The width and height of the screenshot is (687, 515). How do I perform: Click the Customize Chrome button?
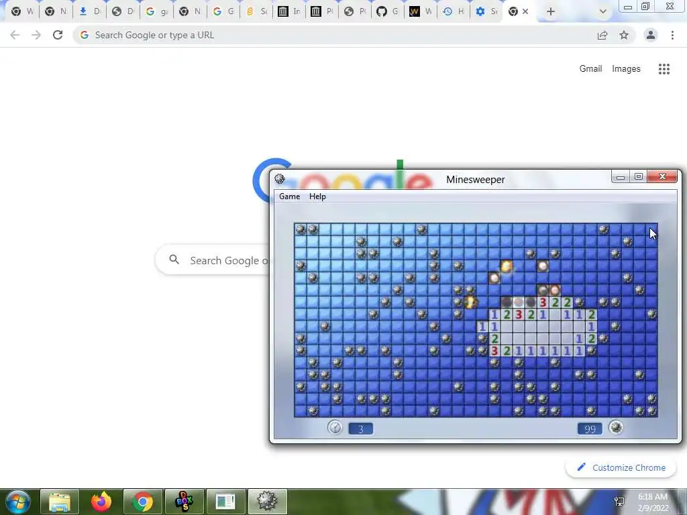[x=622, y=467]
